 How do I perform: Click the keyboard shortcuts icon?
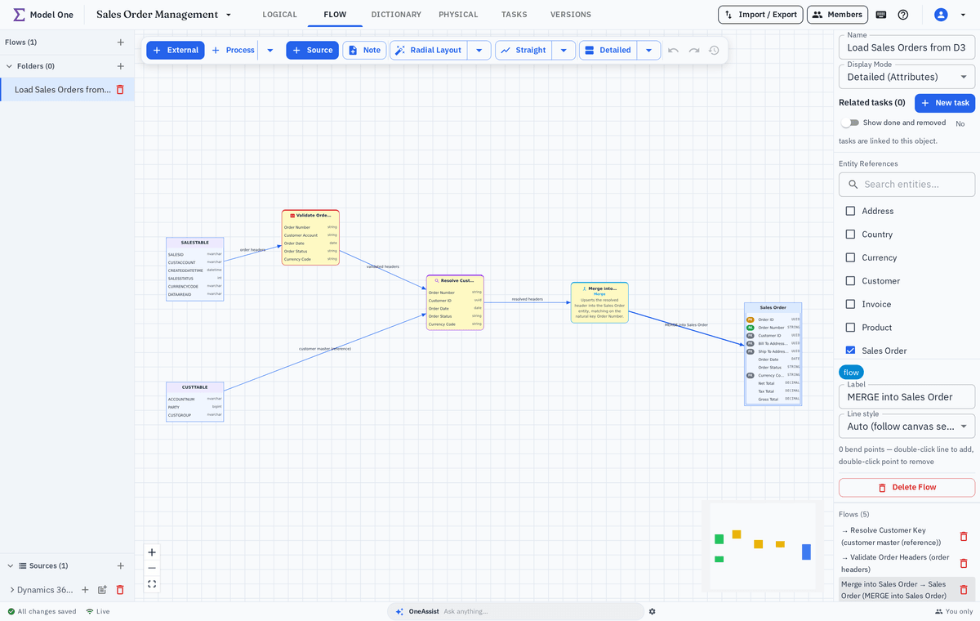point(881,15)
